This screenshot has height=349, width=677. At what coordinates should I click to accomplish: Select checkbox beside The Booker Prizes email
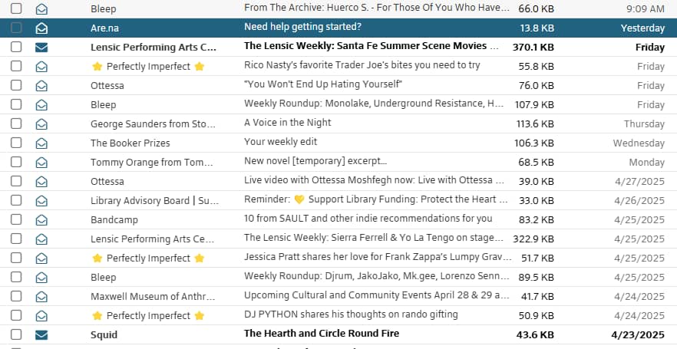[16, 143]
